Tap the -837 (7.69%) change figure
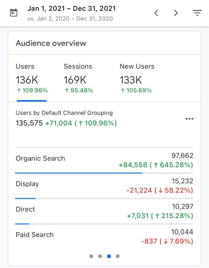 click(x=167, y=241)
